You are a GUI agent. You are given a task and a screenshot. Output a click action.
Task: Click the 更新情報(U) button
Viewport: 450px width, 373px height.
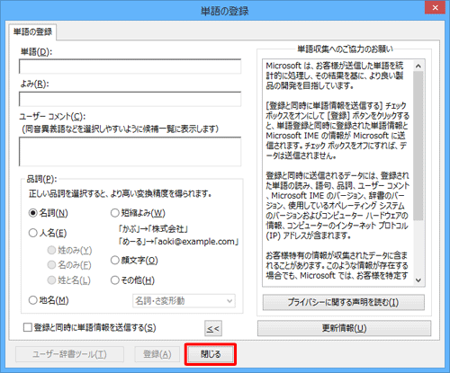344,328
